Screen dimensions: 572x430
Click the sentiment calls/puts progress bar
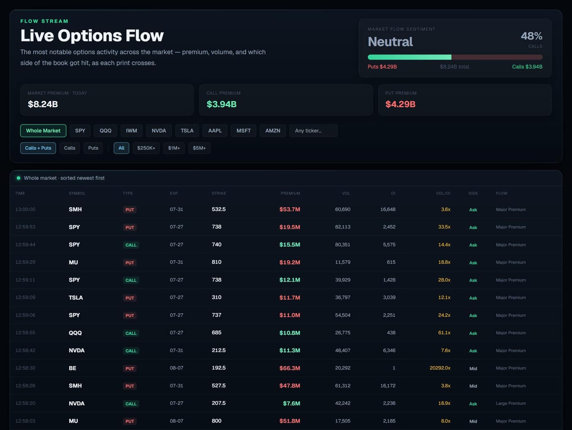tap(455, 57)
